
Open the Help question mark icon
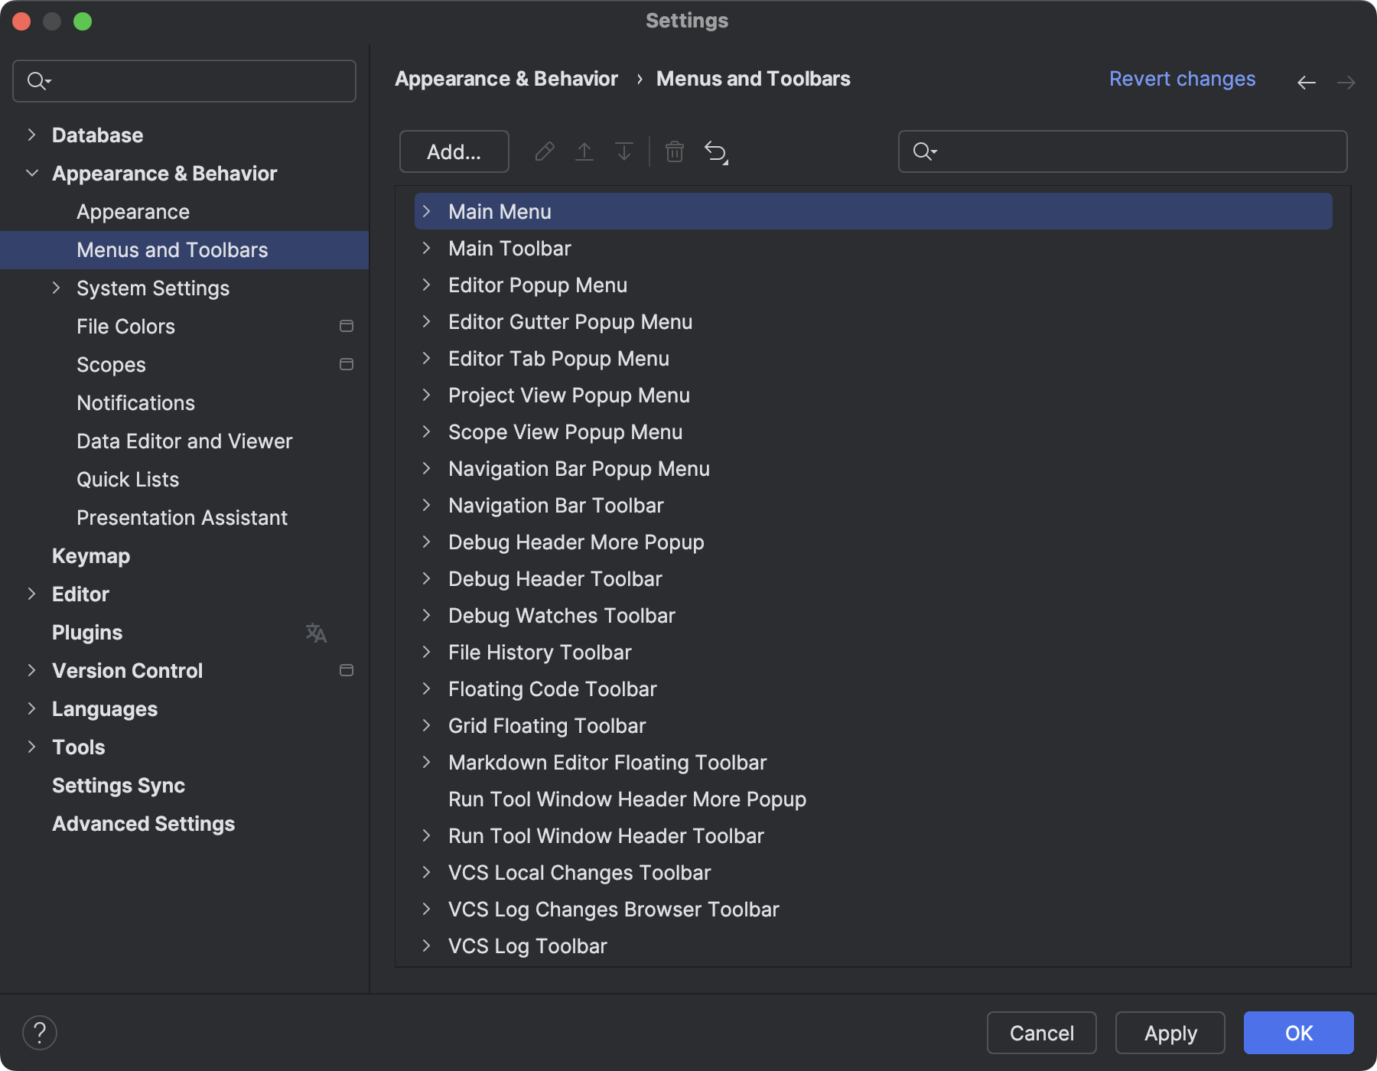(x=41, y=1032)
